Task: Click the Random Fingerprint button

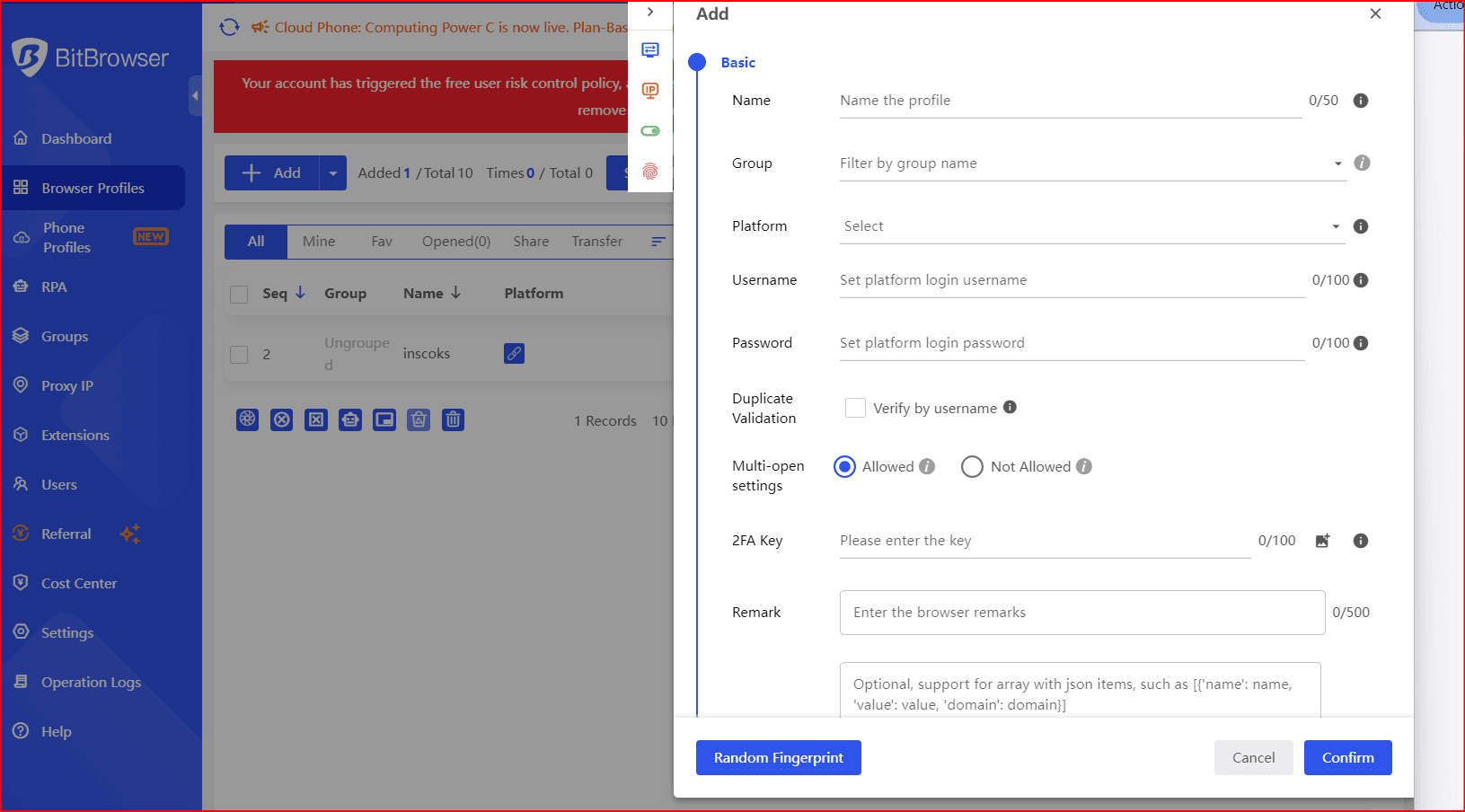Action: tap(778, 757)
